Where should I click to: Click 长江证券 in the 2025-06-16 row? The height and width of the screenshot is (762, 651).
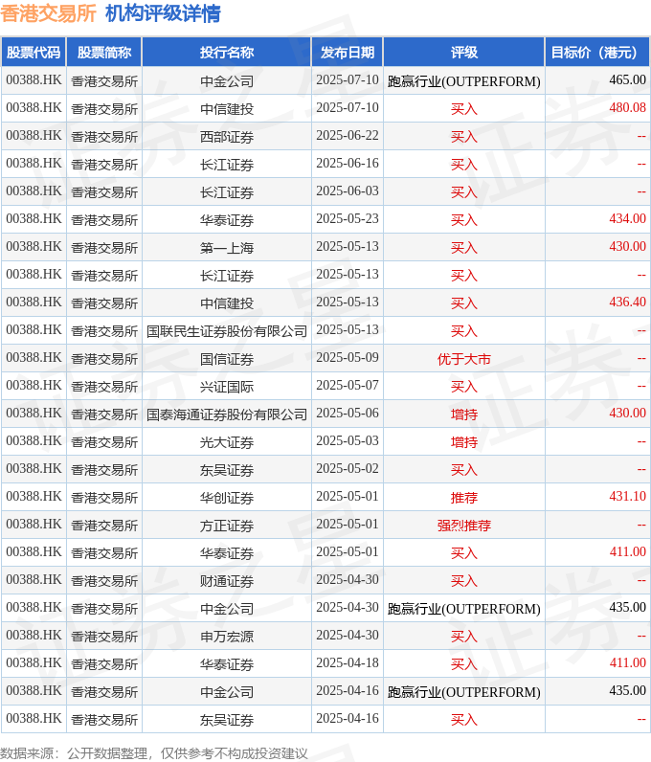pyautogui.click(x=227, y=165)
